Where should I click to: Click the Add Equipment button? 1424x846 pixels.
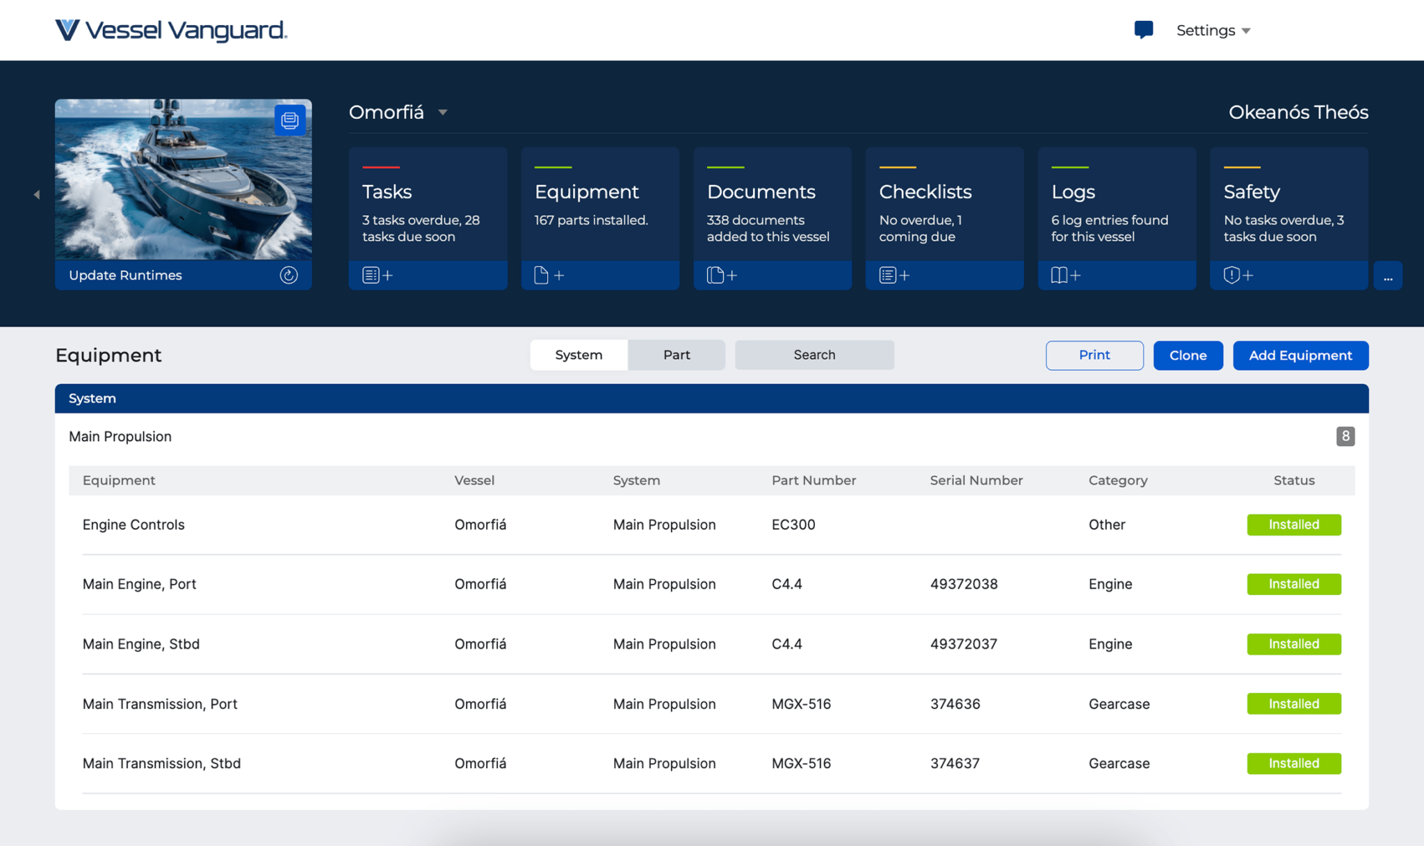pyautogui.click(x=1300, y=355)
